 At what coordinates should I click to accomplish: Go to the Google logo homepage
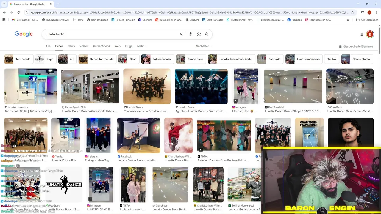[24, 34]
